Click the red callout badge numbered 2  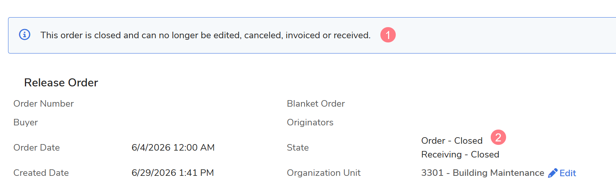coord(498,137)
